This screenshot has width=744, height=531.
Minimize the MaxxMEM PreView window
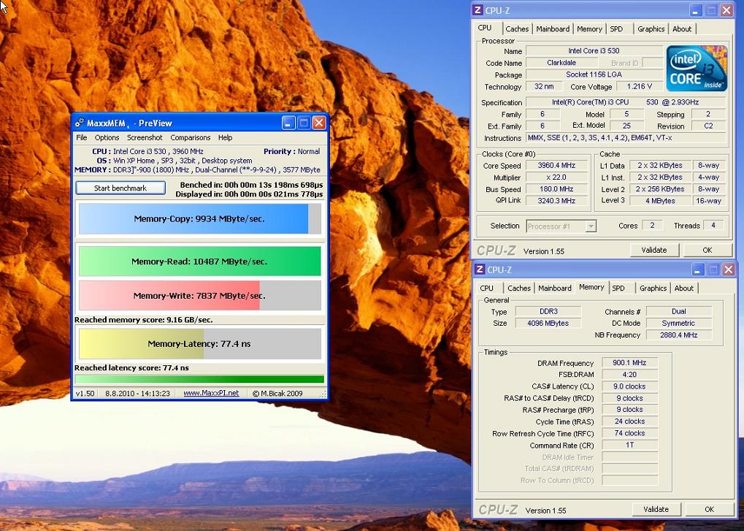pos(288,123)
